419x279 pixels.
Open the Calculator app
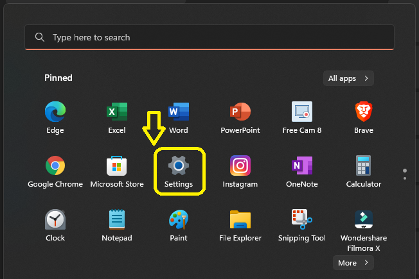tap(364, 165)
